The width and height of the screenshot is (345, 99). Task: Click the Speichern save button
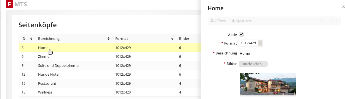[242, 21]
